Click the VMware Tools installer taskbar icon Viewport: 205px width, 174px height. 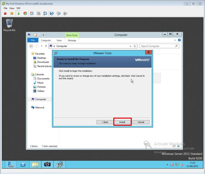[60, 165]
